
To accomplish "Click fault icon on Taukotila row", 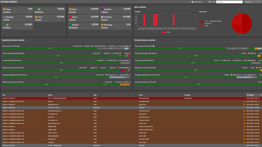I will coord(244,143).
